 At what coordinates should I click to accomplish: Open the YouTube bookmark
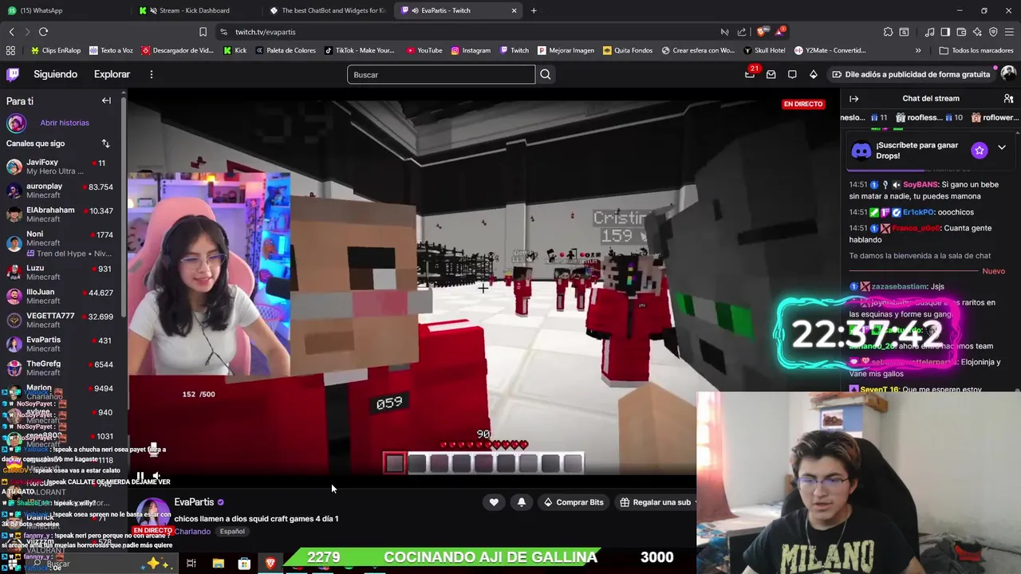tap(424, 50)
